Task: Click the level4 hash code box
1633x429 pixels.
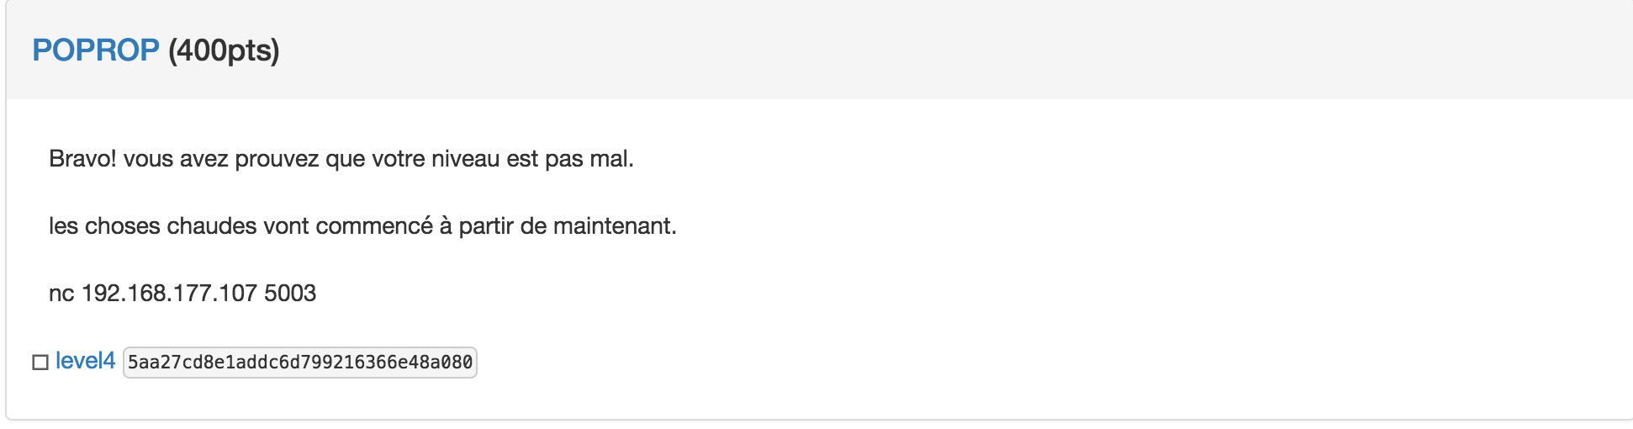Action: pyautogui.click(x=300, y=363)
